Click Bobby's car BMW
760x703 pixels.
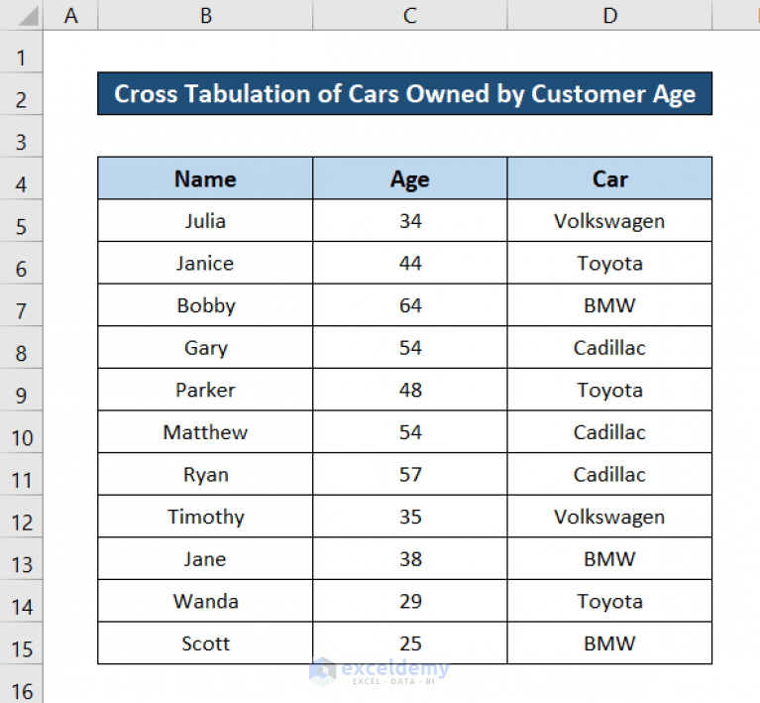point(609,305)
